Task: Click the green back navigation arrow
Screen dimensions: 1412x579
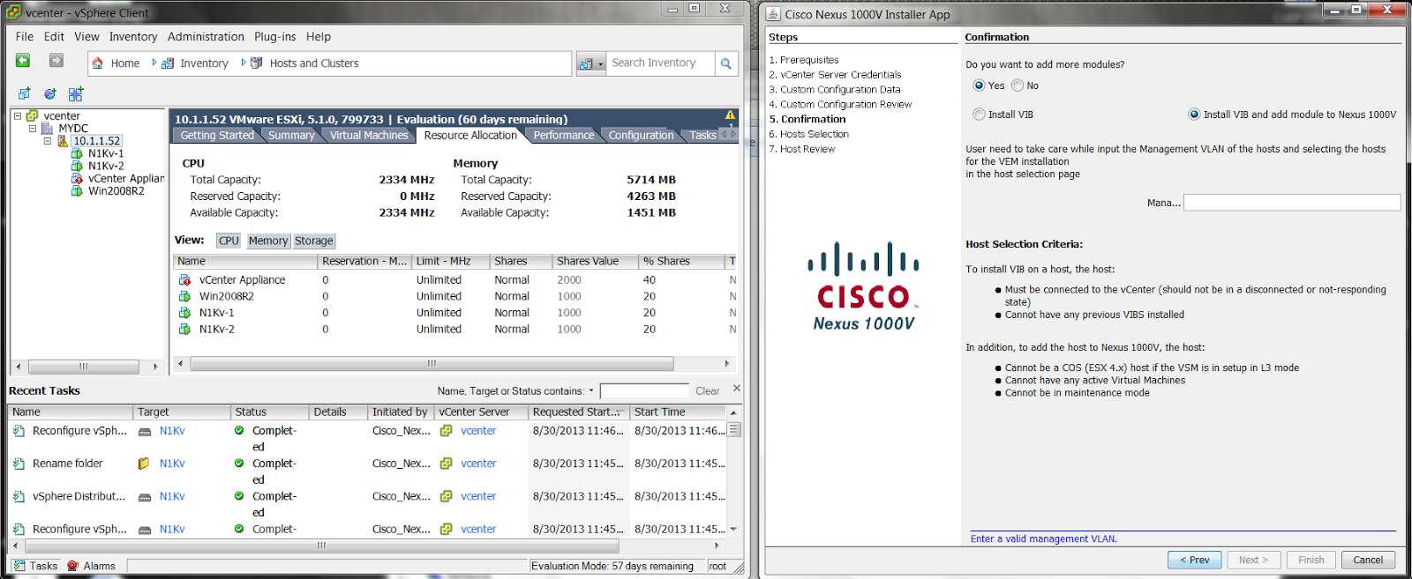Action: (x=23, y=61)
